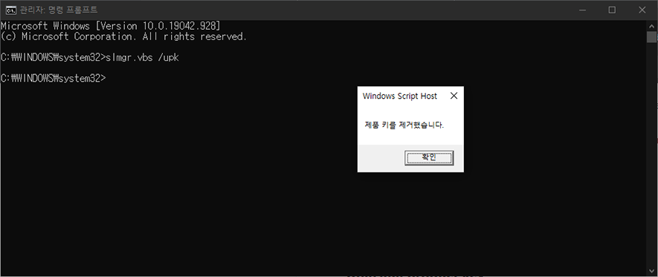Viewport: 658px width, 277px height.
Task: Click the scrollbar down arrow
Action: (651, 271)
